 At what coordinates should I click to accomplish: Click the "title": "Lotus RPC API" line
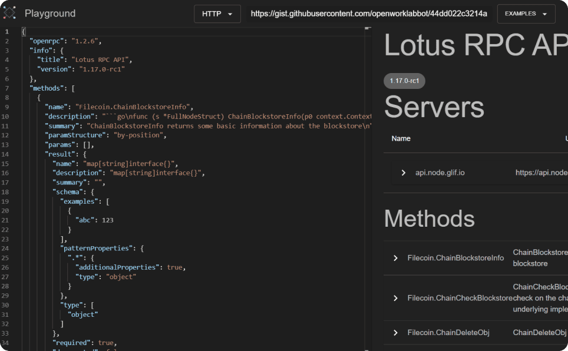pos(85,59)
